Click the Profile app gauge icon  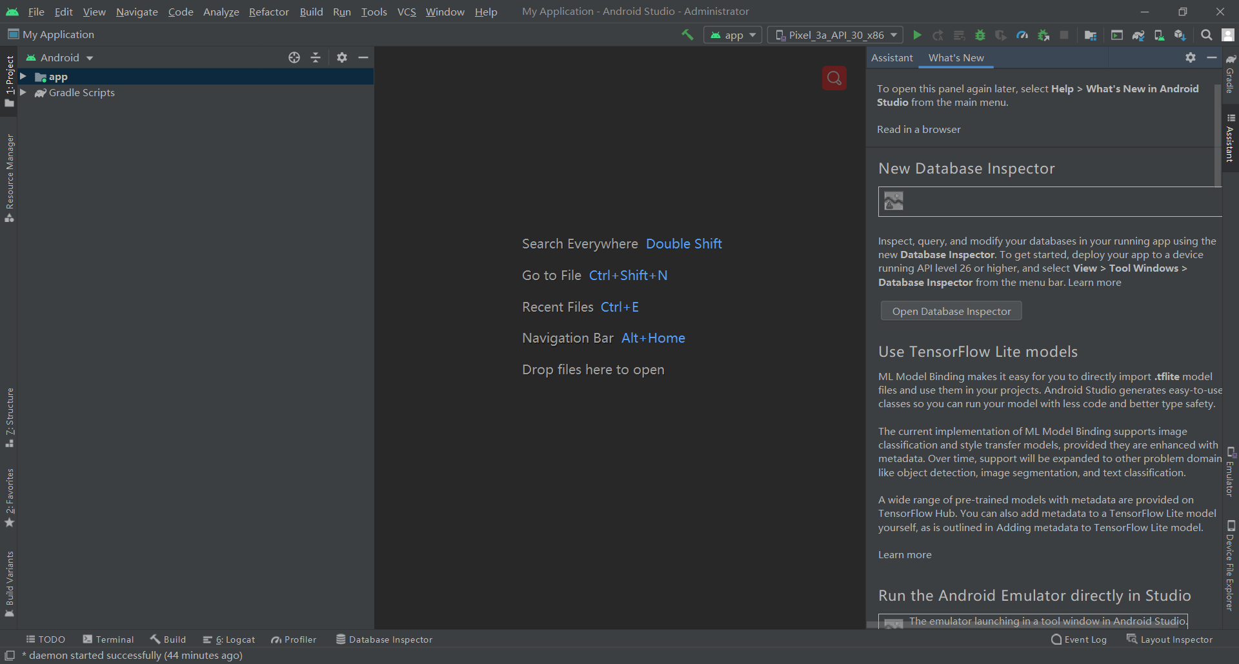coord(1022,35)
